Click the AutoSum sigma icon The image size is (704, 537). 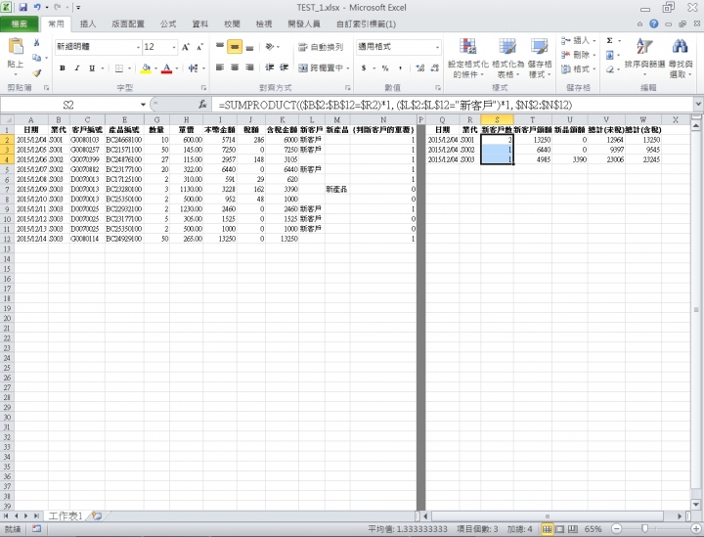pos(610,41)
